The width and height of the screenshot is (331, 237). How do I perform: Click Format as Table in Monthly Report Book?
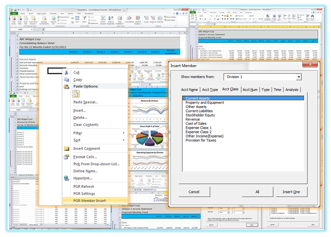point(274,17)
